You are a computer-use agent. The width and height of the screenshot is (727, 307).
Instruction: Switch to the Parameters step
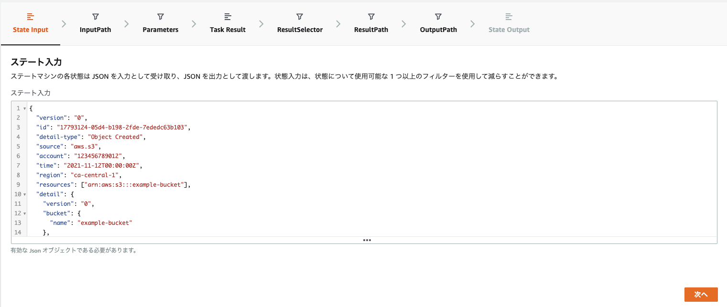(160, 29)
